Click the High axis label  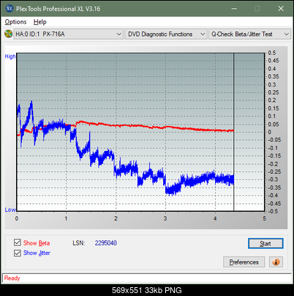coord(10,56)
